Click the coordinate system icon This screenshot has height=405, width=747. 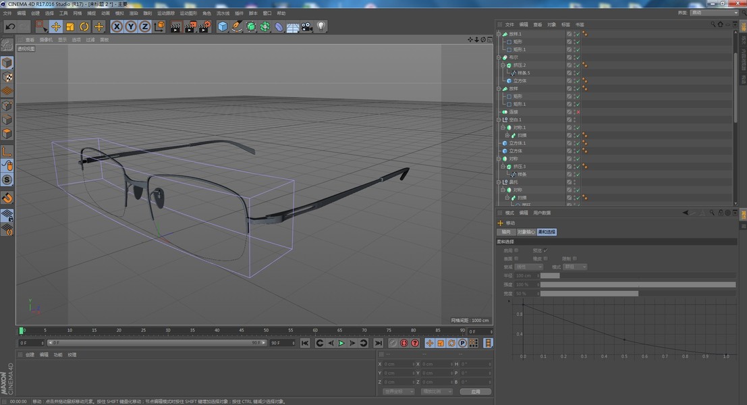[x=160, y=27]
